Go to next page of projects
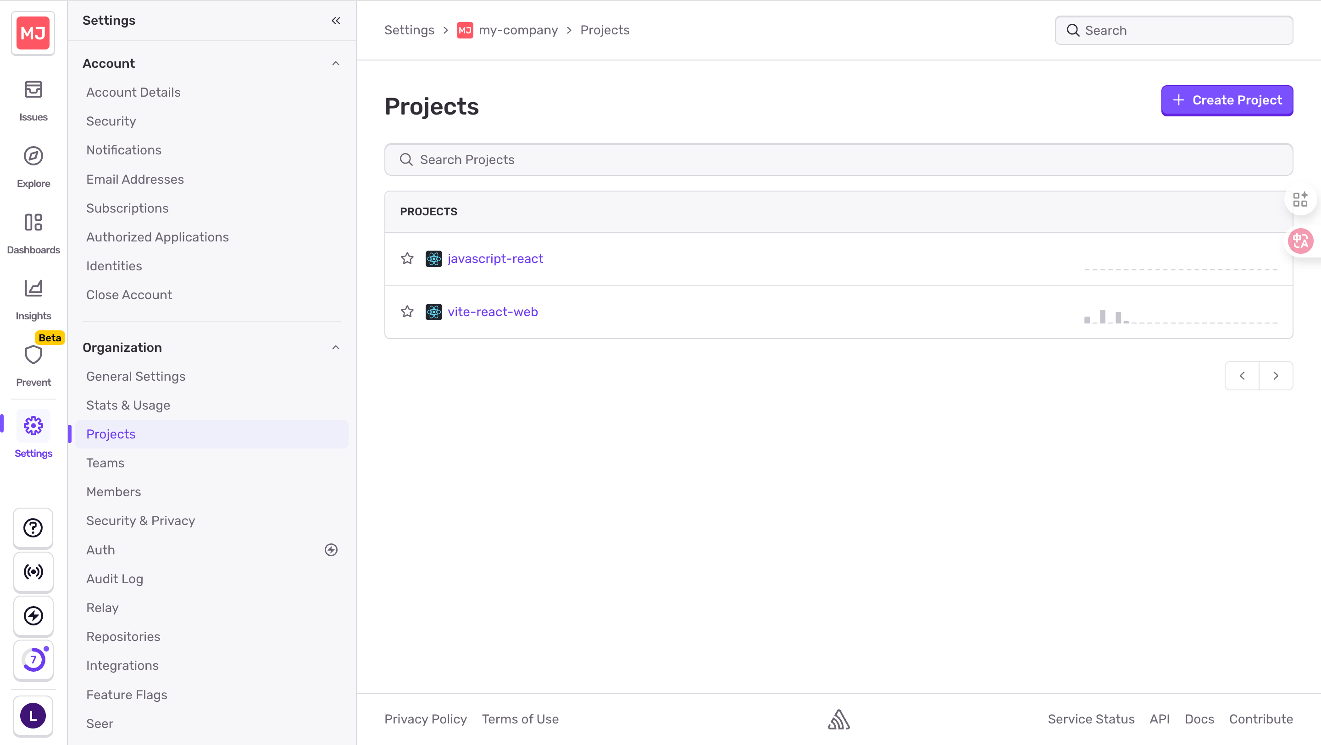1321x745 pixels. (x=1276, y=376)
